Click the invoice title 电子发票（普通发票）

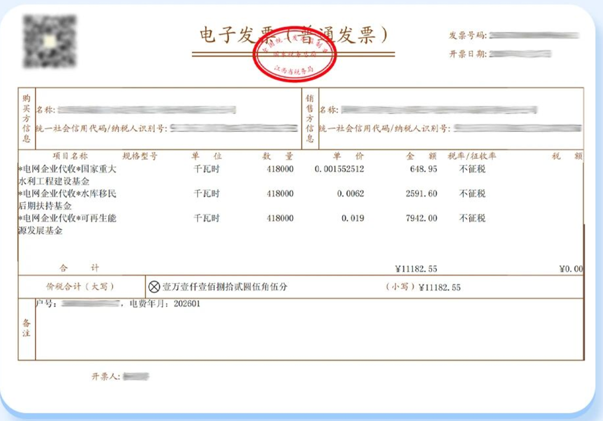click(x=293, y=35)
